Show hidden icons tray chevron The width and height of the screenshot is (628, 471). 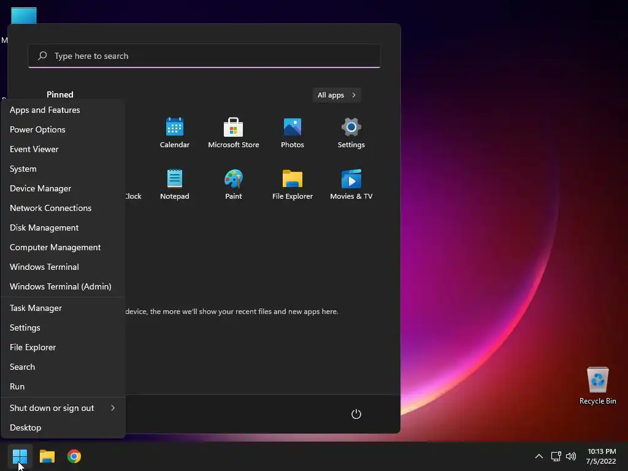539,456
